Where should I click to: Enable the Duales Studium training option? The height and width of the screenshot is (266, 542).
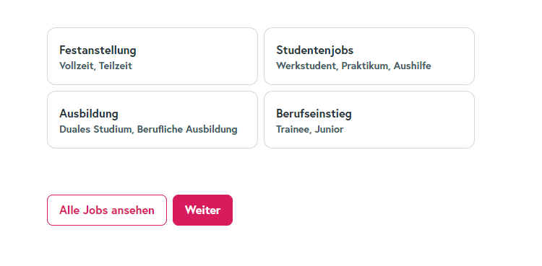click(152, 120)
